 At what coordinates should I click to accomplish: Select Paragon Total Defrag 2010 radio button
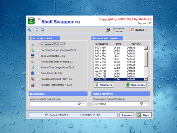[38, 85]
